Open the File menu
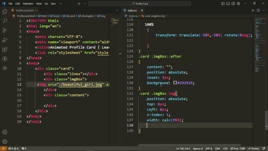268x151 pixels. click(x=10, y=4)
